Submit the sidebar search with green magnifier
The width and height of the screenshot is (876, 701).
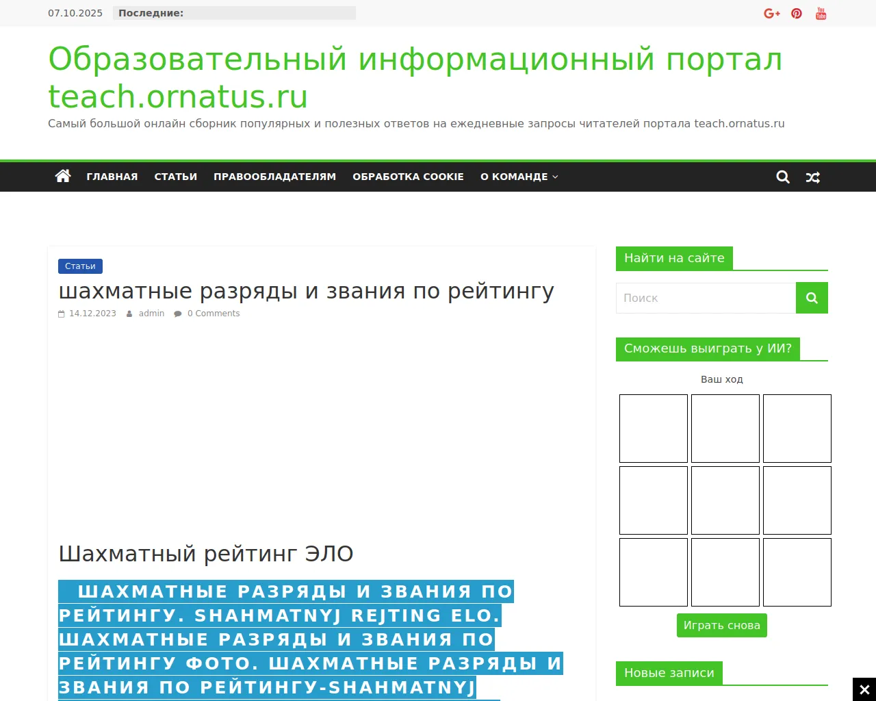812,298
